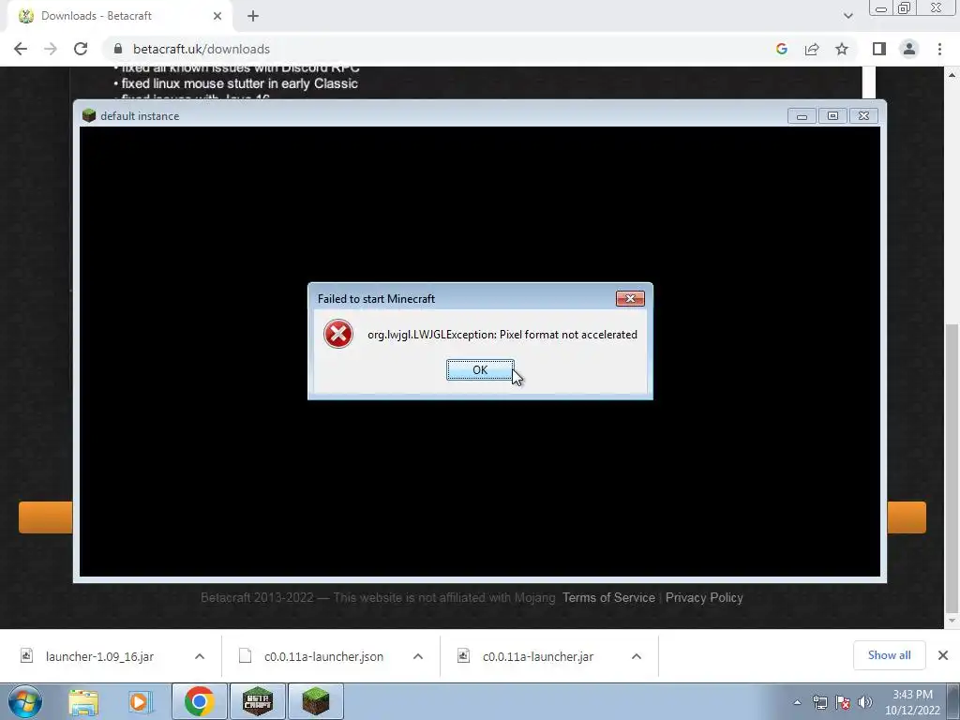960x720 pixels.
Task: Close the default instance window
Action: point(863,115)
